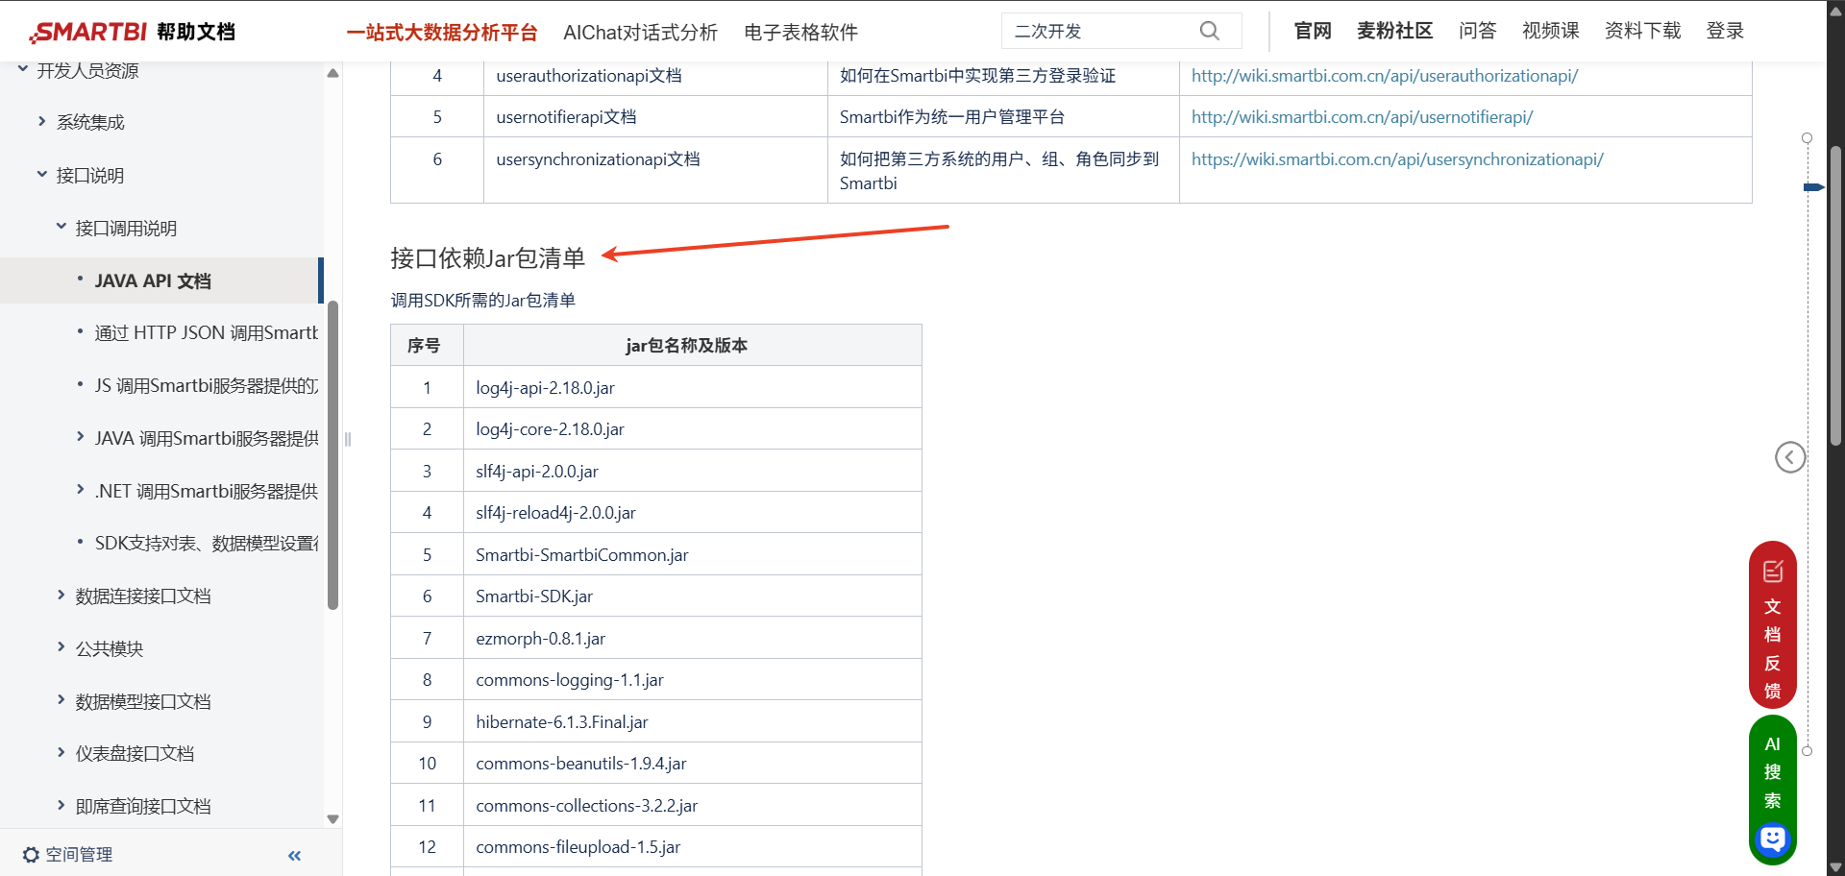This screenshot has width=1845, height=876.
Task: Click the sidebar resize handle
Action: coord(348,439)
